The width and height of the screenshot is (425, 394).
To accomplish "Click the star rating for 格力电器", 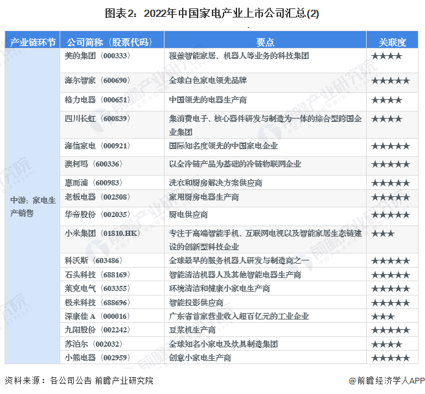I will pyautogui.click(x=387, y=100).
